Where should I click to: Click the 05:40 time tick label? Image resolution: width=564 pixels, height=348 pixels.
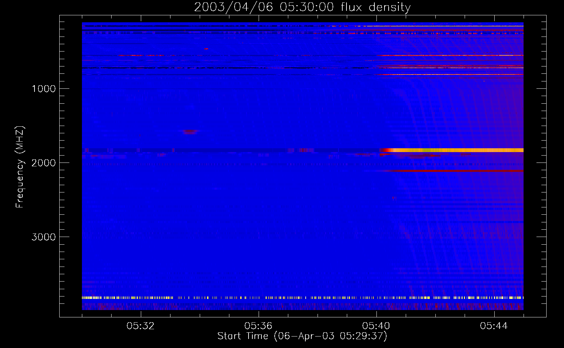pyautogui.click(x=376, y=326)
